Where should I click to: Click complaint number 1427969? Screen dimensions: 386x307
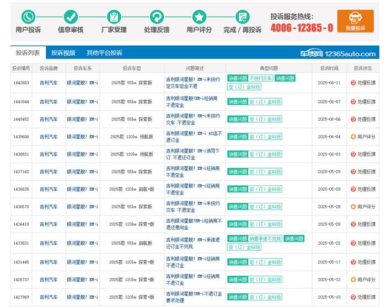pos(21,297)
